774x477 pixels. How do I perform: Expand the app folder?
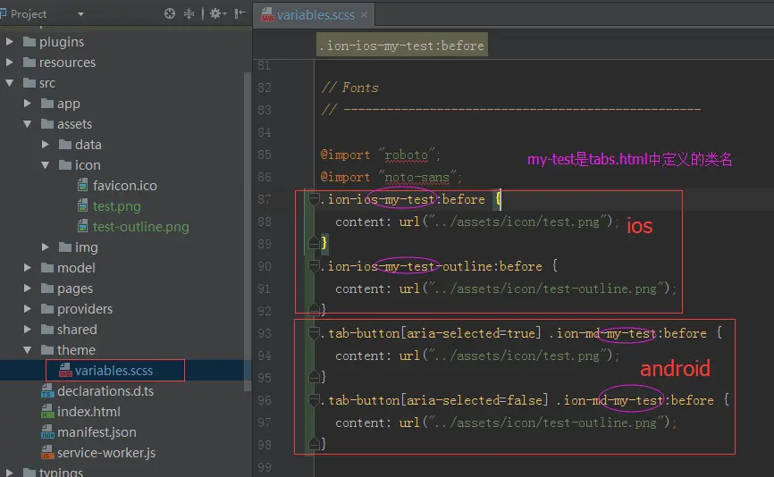[x=27, y=104]
